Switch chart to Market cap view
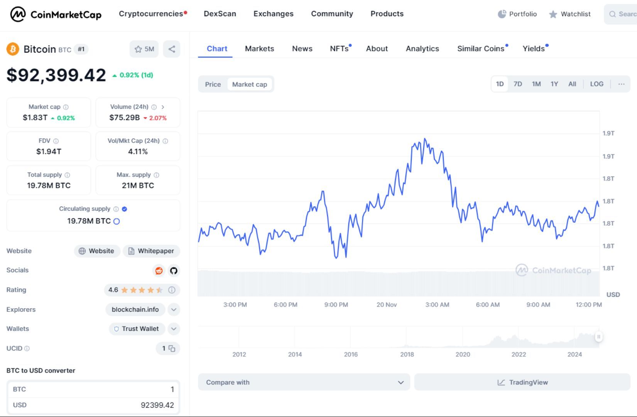Viewport: 637px width, 417px height. [250, 84]
